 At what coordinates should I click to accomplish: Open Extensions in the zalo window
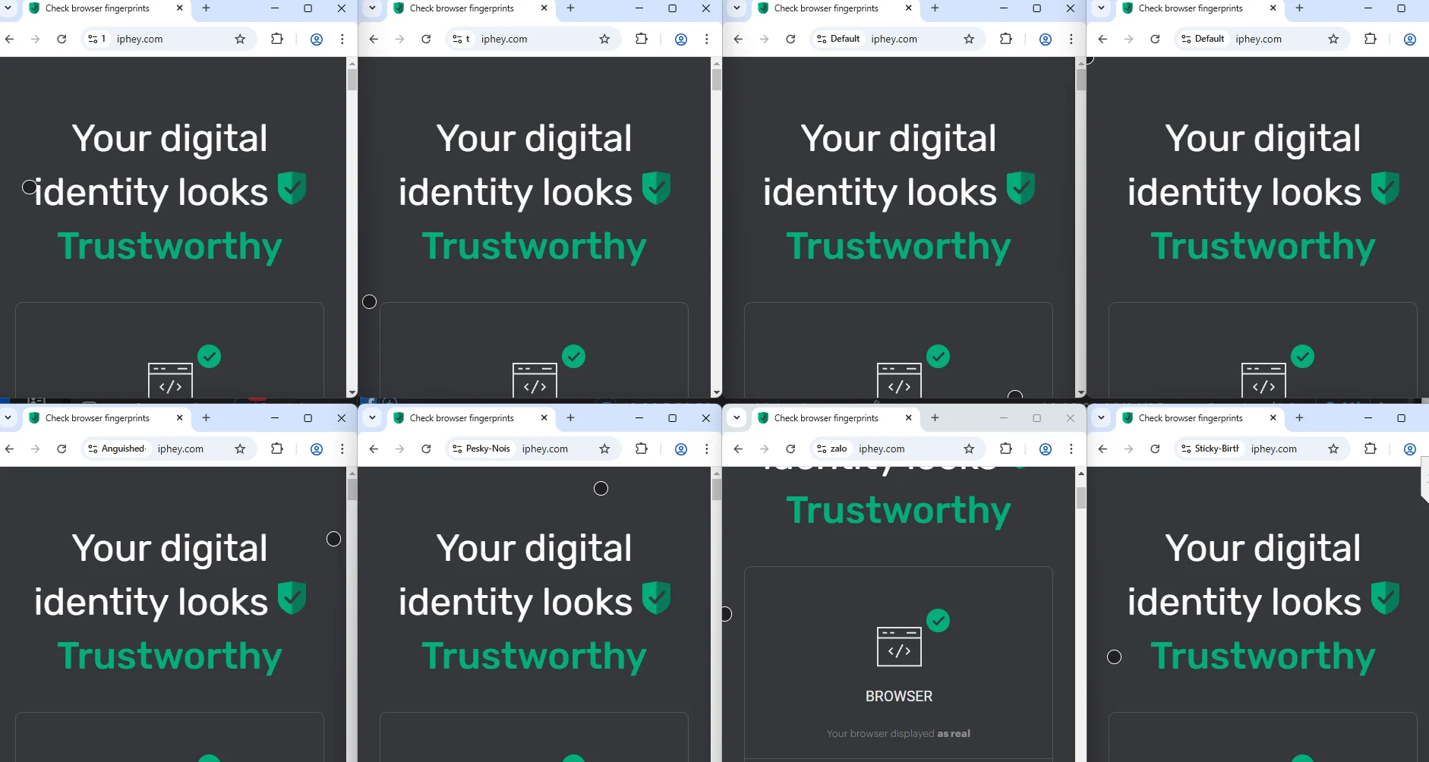1006,449
